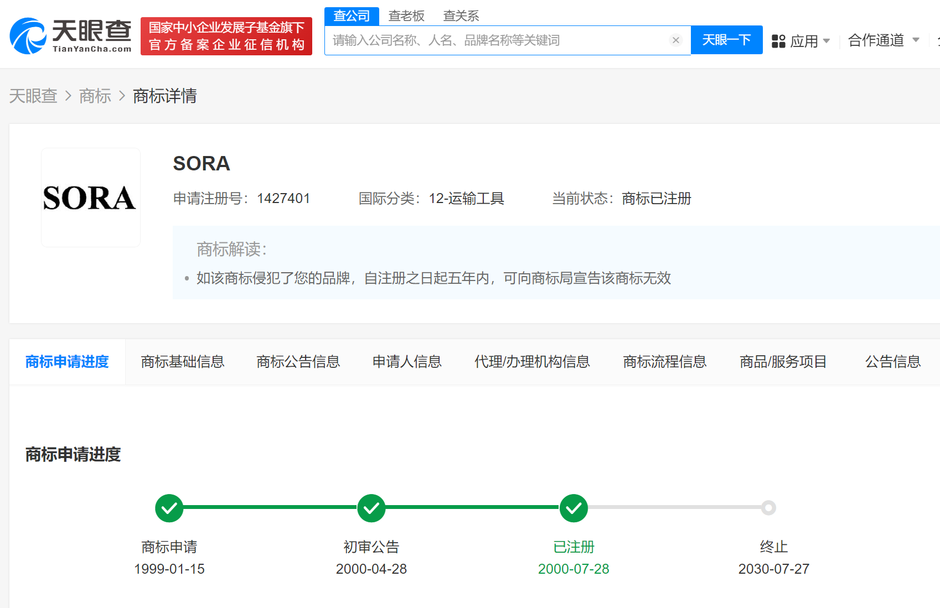
Task: Open the 申请人信息 tab
Action: [407, 362]
